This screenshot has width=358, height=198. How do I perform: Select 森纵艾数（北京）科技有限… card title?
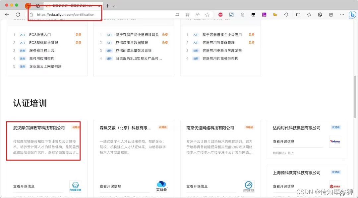pos(126,128)
